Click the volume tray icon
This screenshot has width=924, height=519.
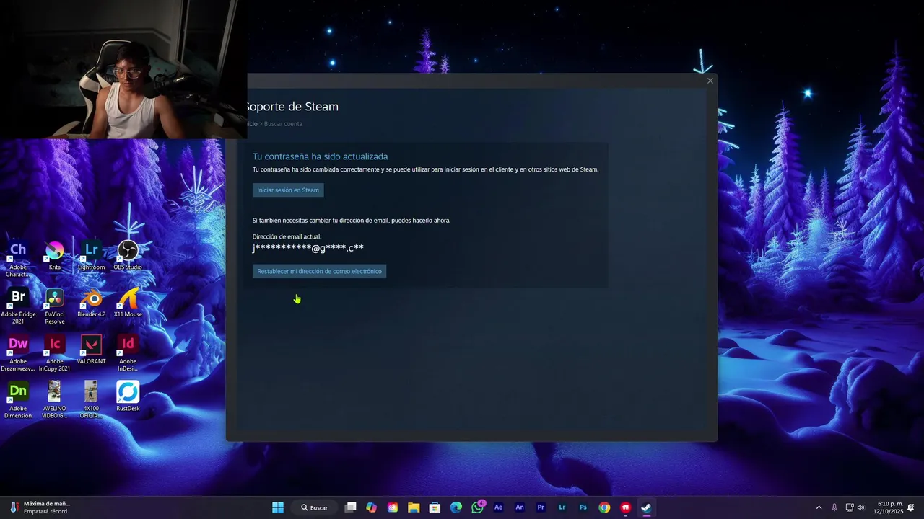pyautogui.click(x=860, y=507)
